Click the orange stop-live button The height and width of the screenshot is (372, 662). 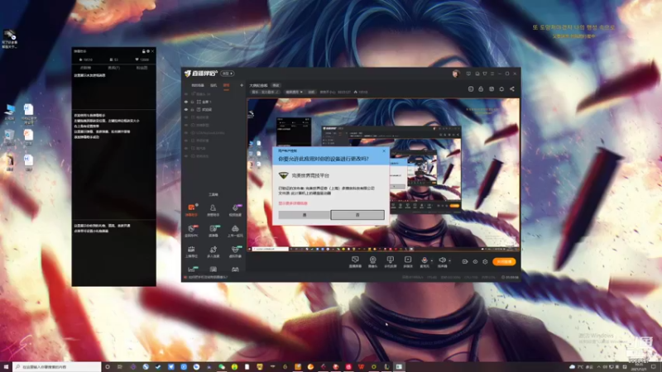click(504, 261)
